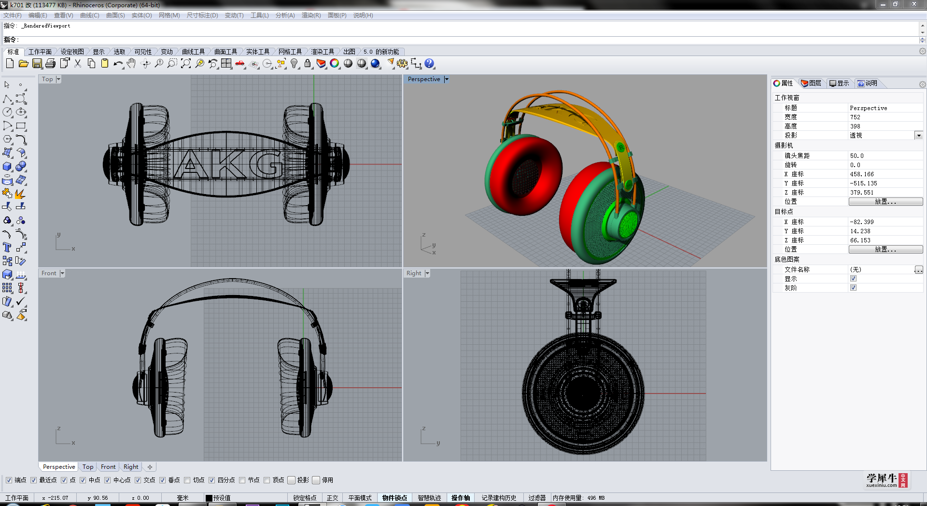Enable 切点 osnap checkbox
Image resolution: width=927 pixels, height=506 pixels.
click(x=187, y=480)
